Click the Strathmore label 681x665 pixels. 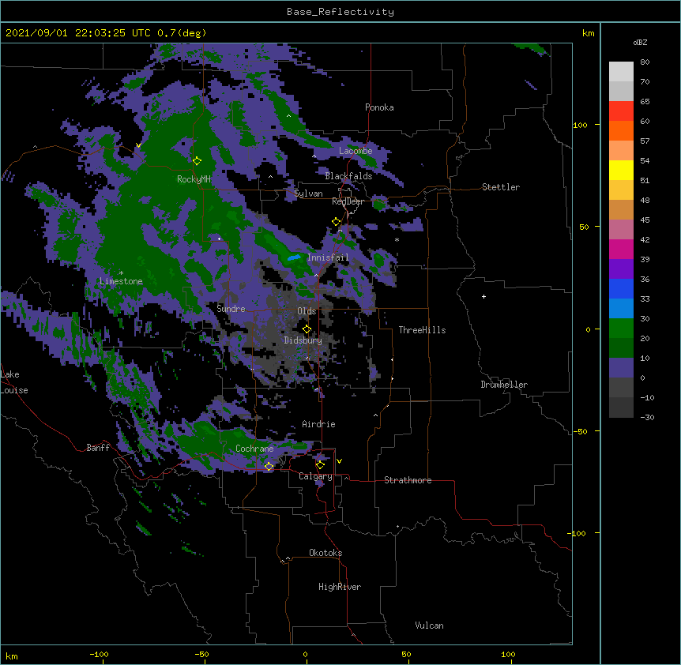[x=408, y=480]
